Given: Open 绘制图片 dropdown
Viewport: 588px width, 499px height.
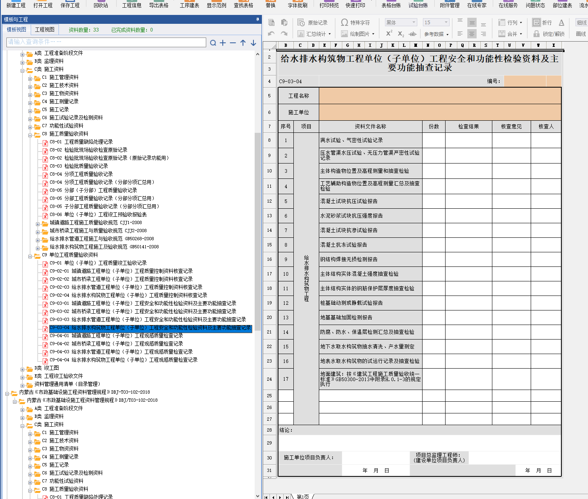Looking at the screenshot, I should [x=358, y=34].
